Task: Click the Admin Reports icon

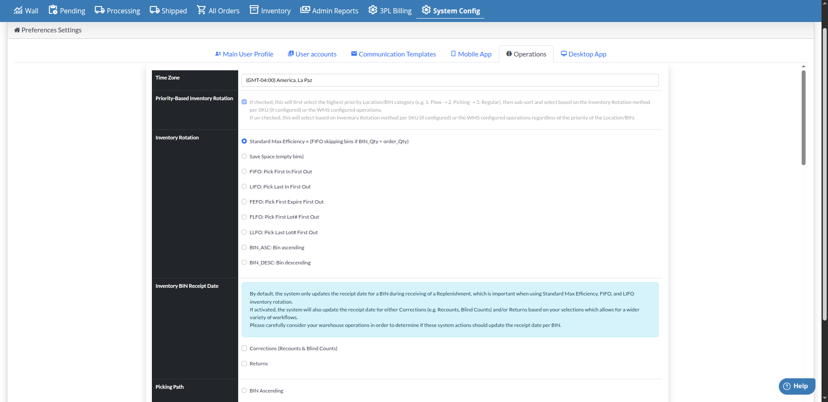Action: pyautogui.click(x=305, y=10)
